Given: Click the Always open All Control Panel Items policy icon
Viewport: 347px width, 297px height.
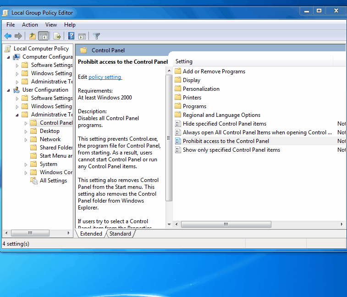Looking at the screenshot, I should (x=178, y=132).
